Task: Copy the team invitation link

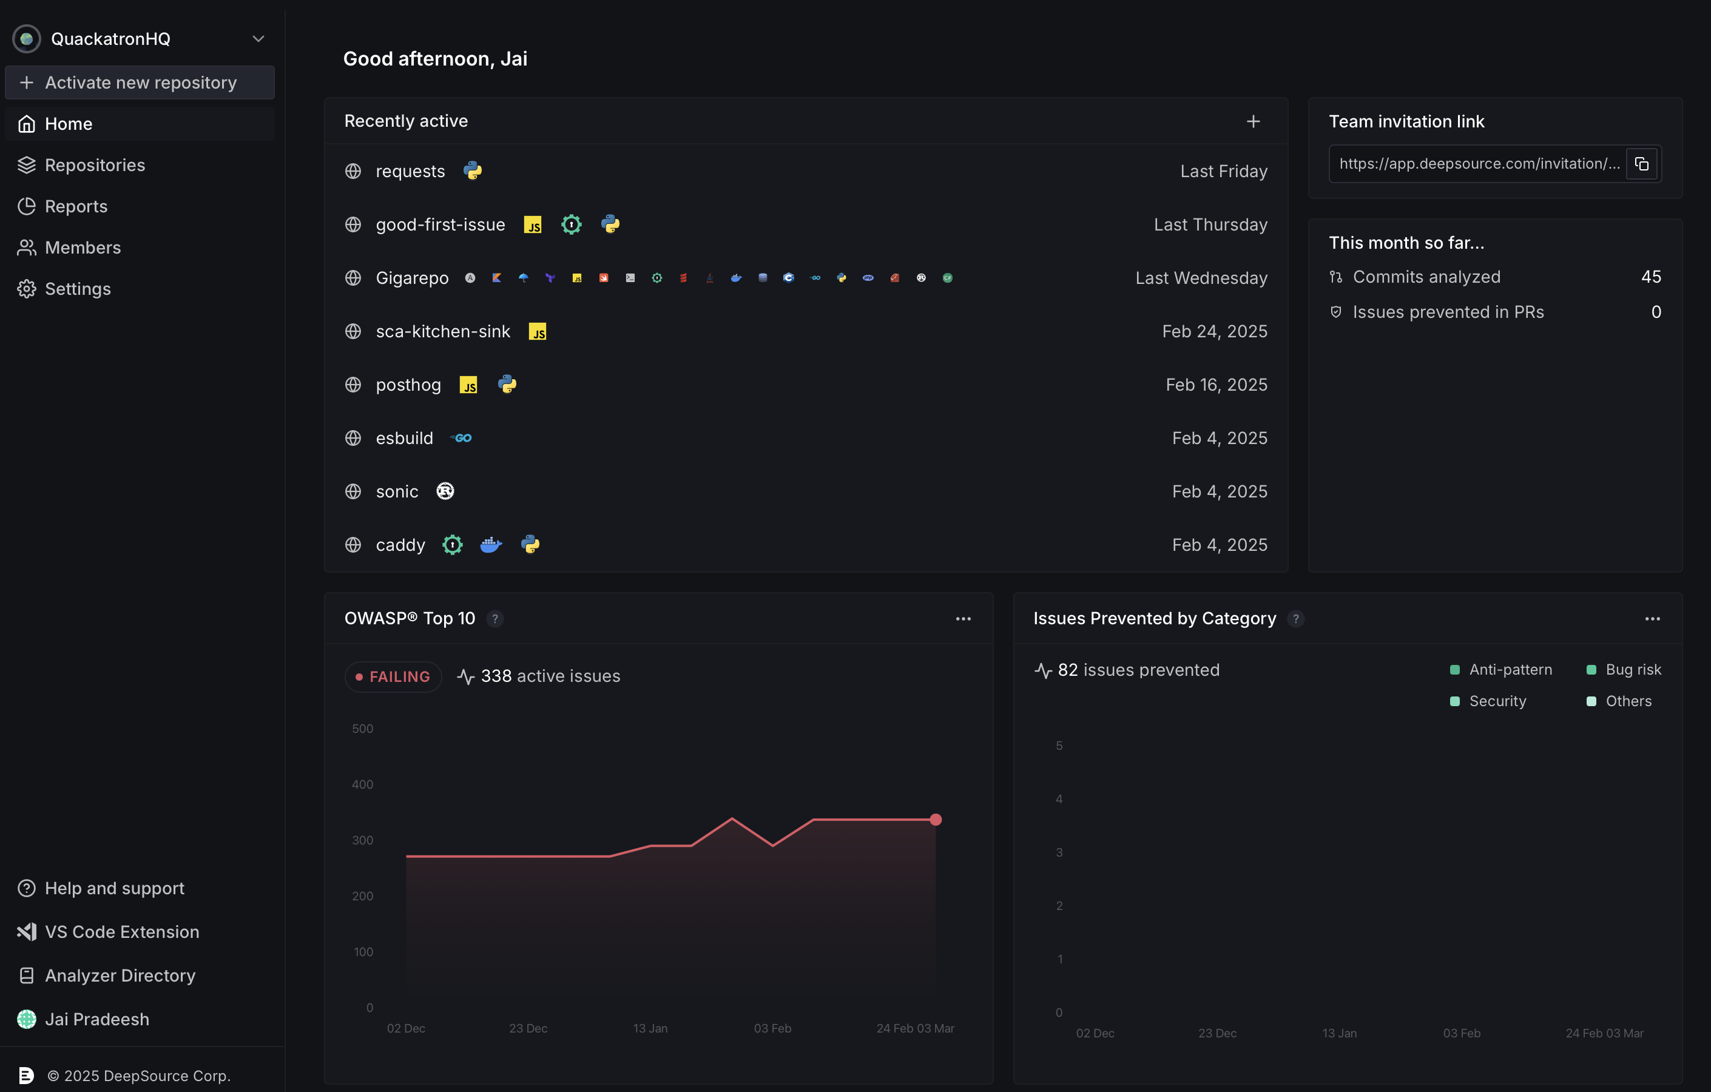Action: [1641, 164]
